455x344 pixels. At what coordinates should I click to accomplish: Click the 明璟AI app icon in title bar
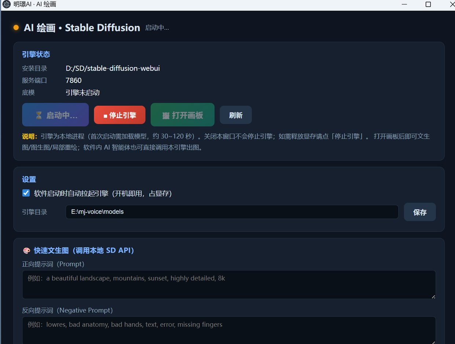tap(6, 4)
